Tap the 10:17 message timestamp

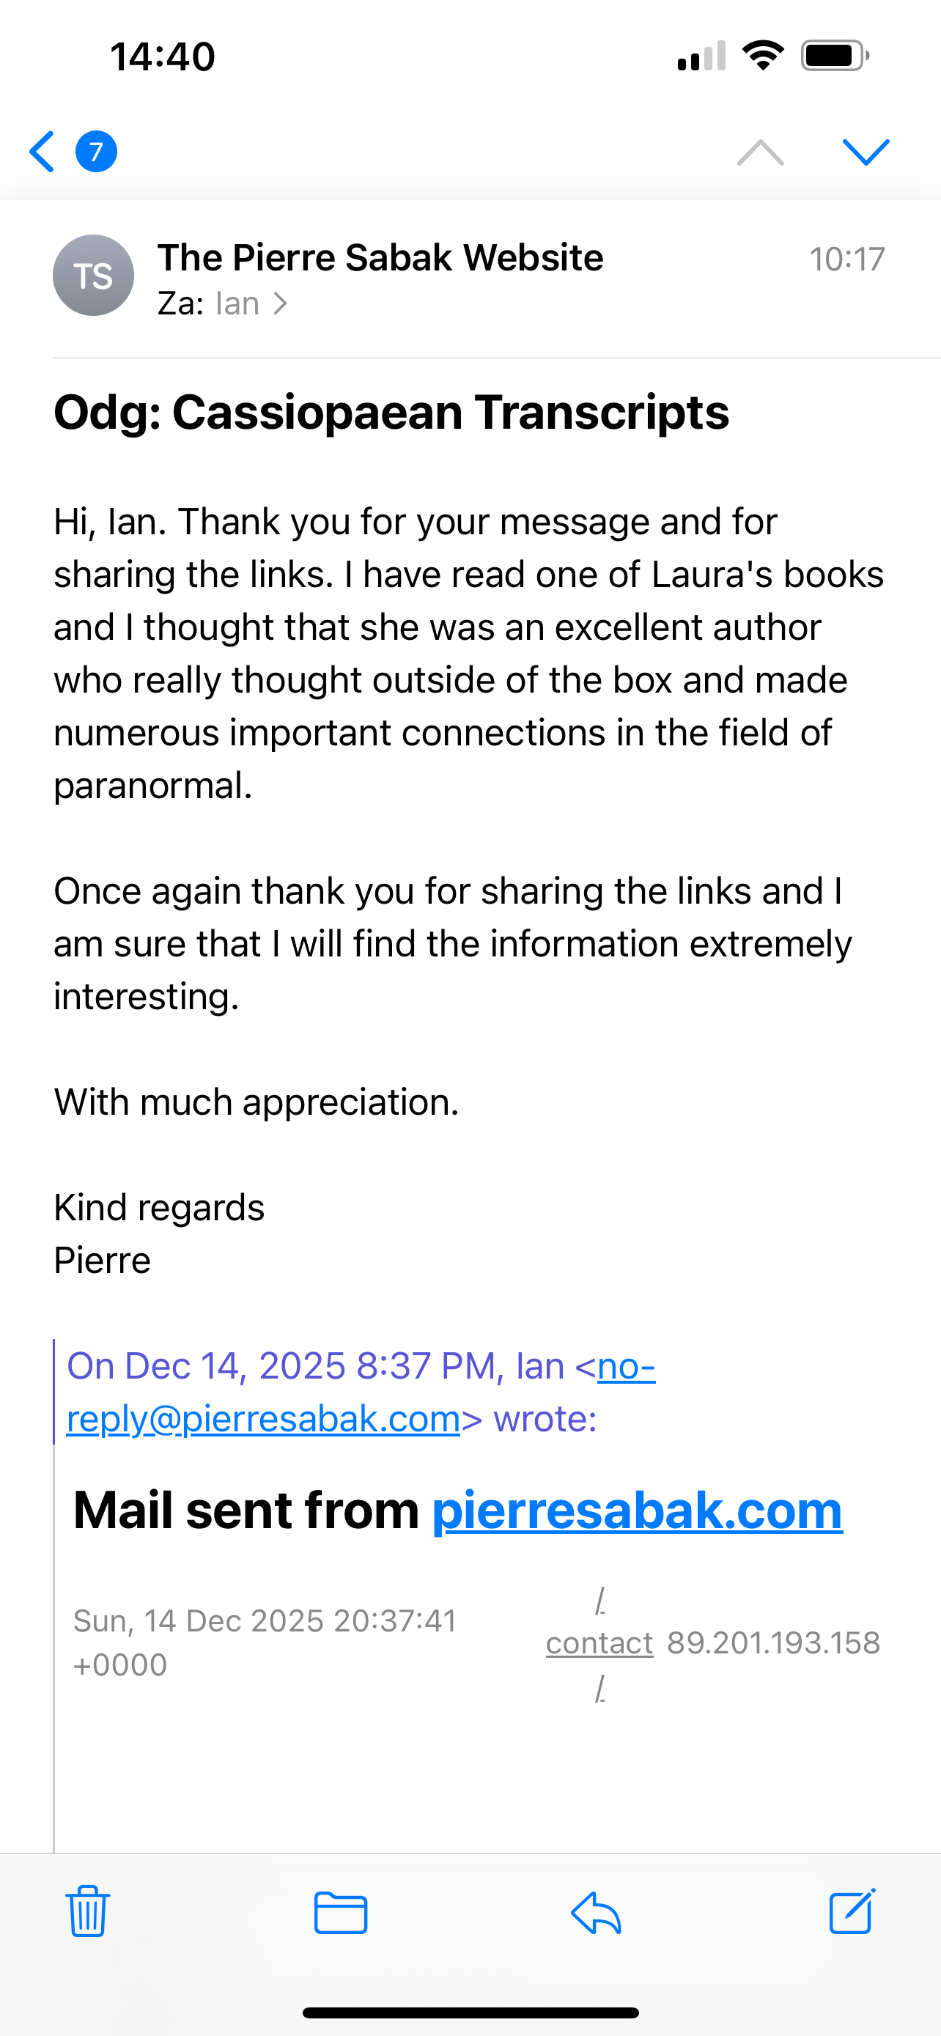tap(846, 259)
